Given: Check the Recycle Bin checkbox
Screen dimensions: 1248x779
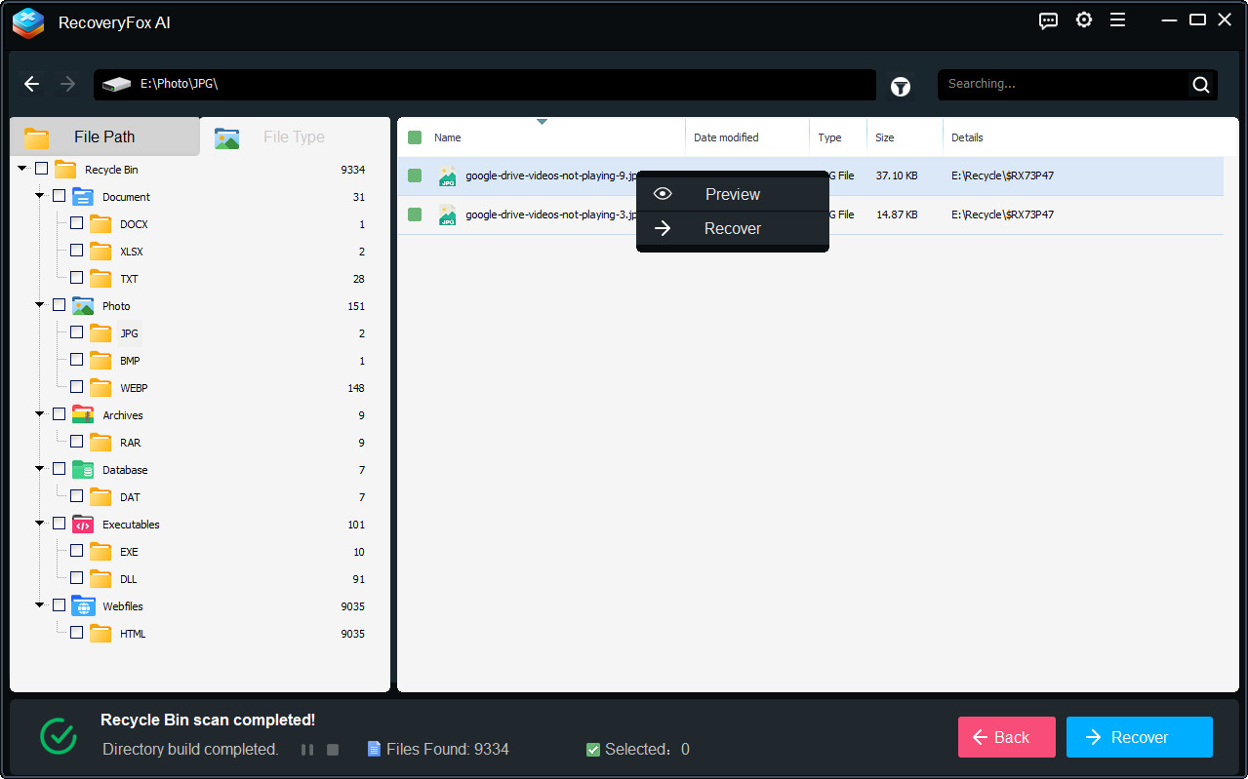Looking at the screenshot, I should 41,169.
